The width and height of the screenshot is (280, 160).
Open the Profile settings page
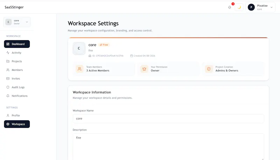[17, 115]
